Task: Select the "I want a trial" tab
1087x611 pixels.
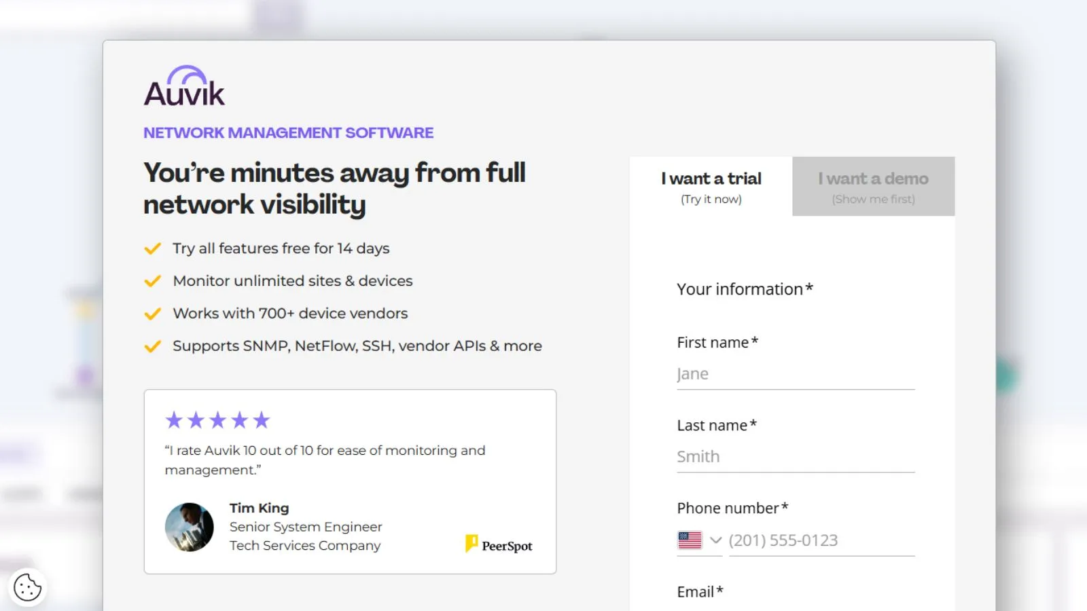Action: (711, 187)
